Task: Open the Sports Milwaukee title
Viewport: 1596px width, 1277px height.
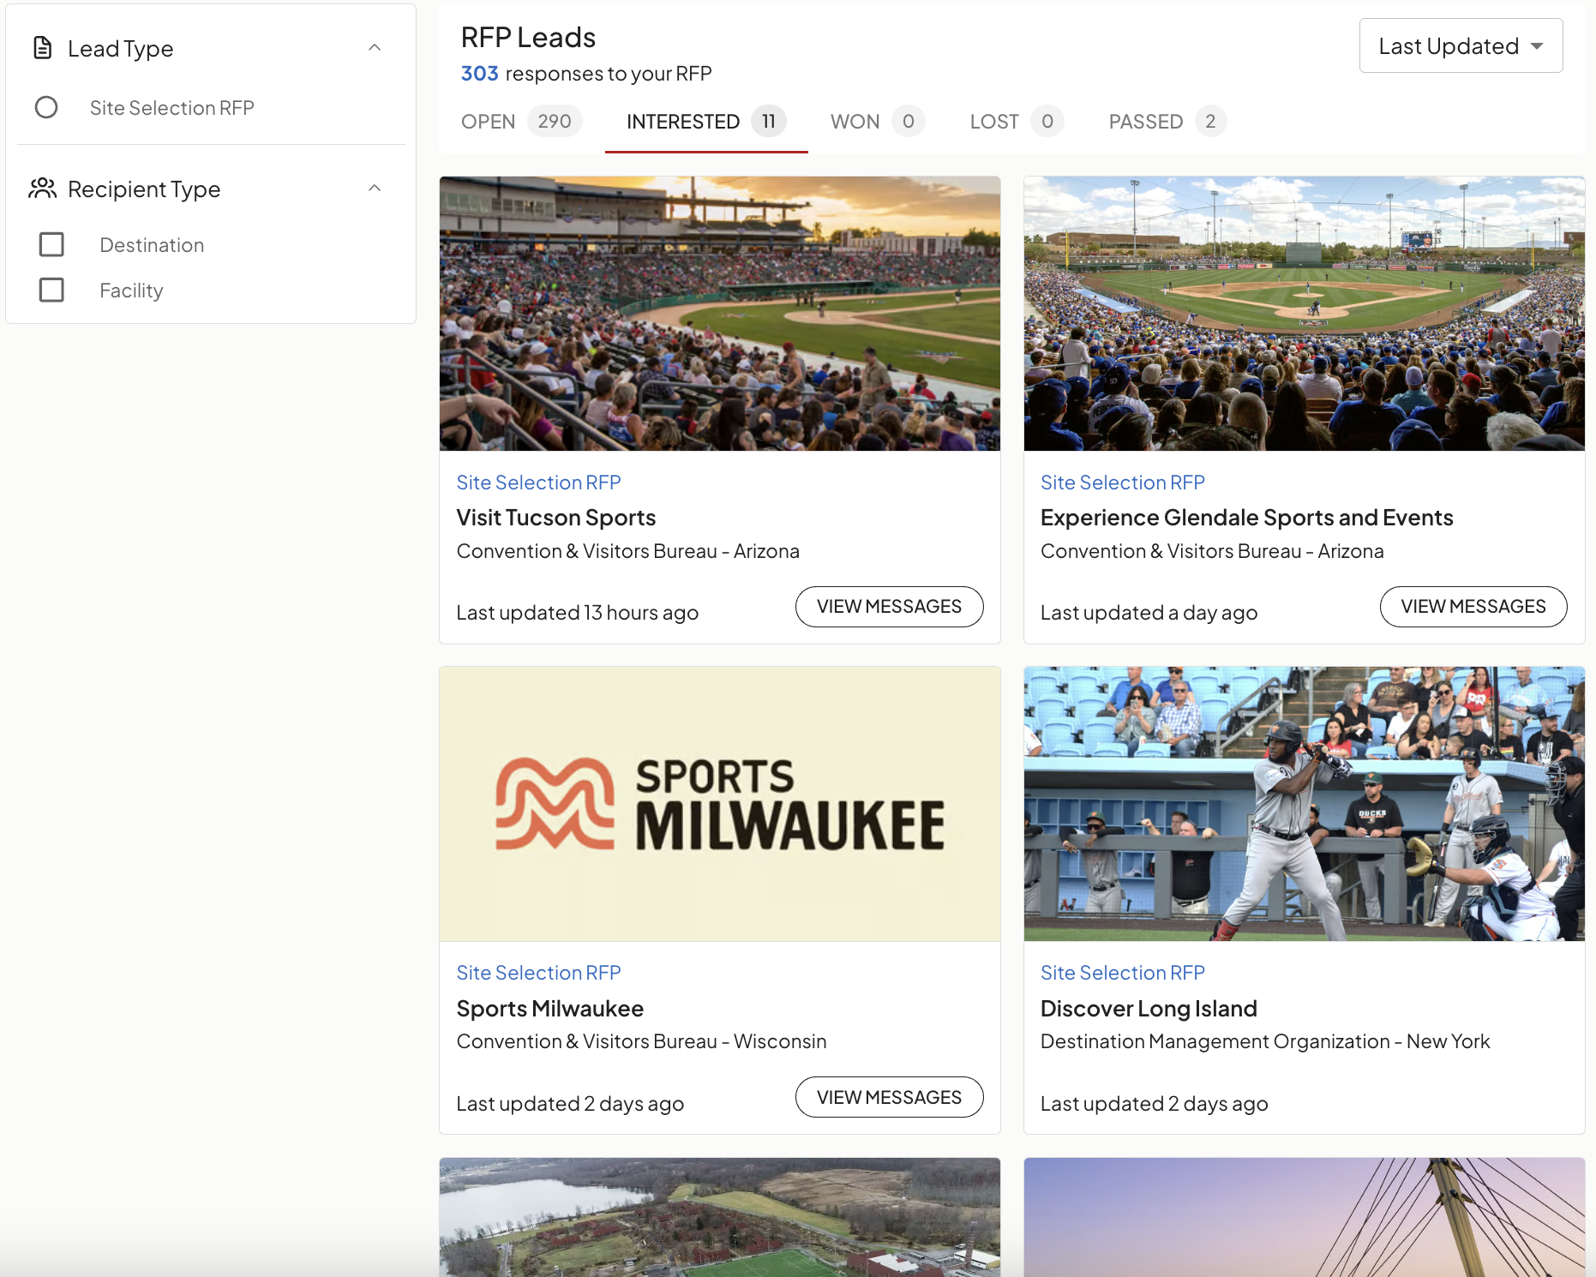Action: pyautogui.click(x=550, y=1009)
